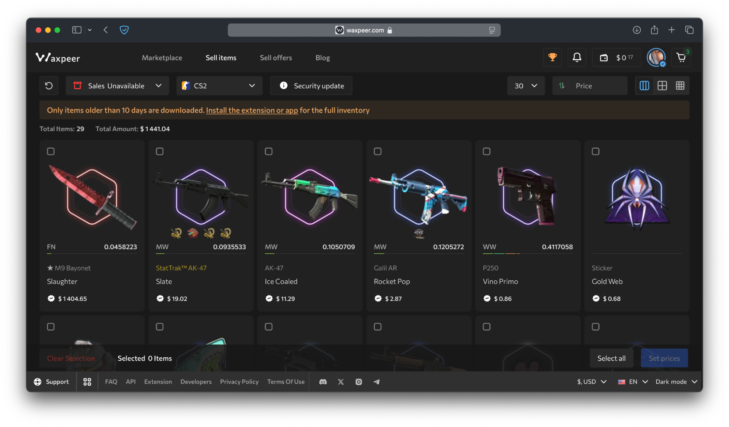Open the shopping cart

pyautogui.click(x=681, y=57)
